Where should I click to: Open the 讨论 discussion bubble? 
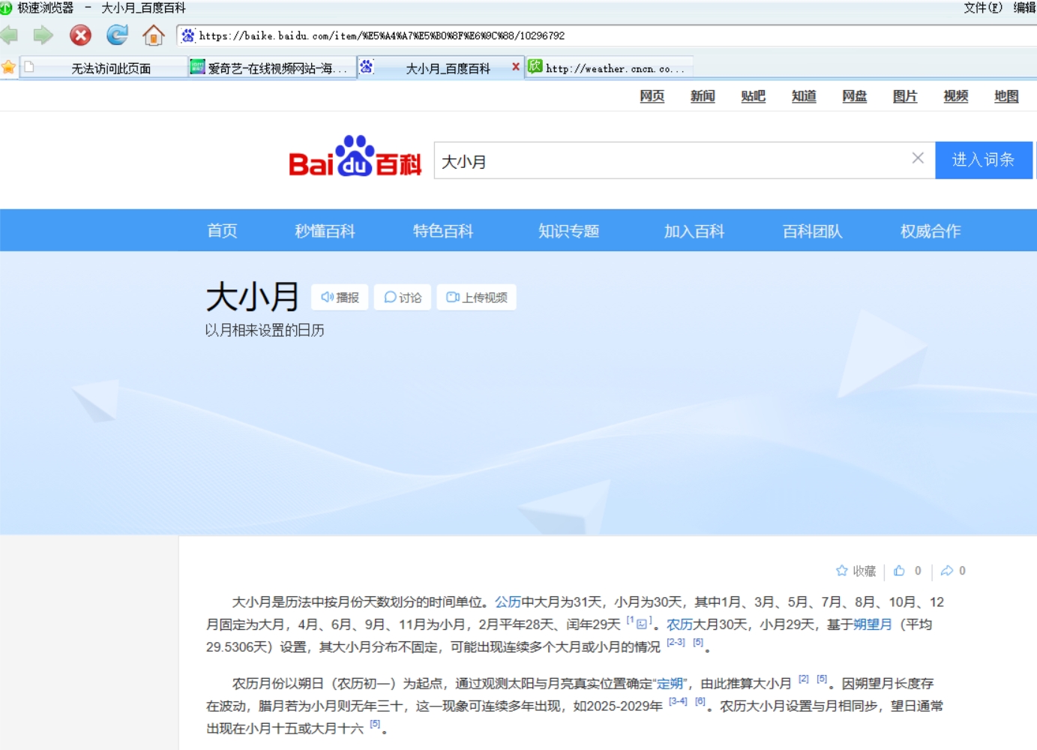(x=402, y=297)
